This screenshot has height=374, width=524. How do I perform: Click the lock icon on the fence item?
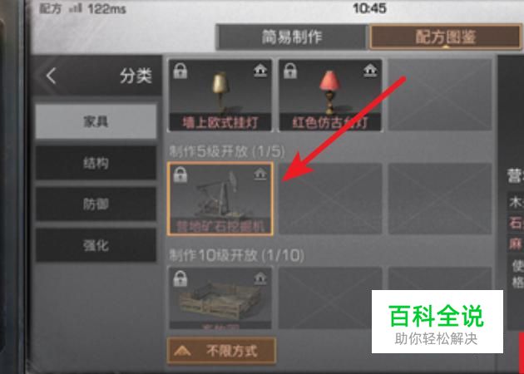tap(180, 278)
